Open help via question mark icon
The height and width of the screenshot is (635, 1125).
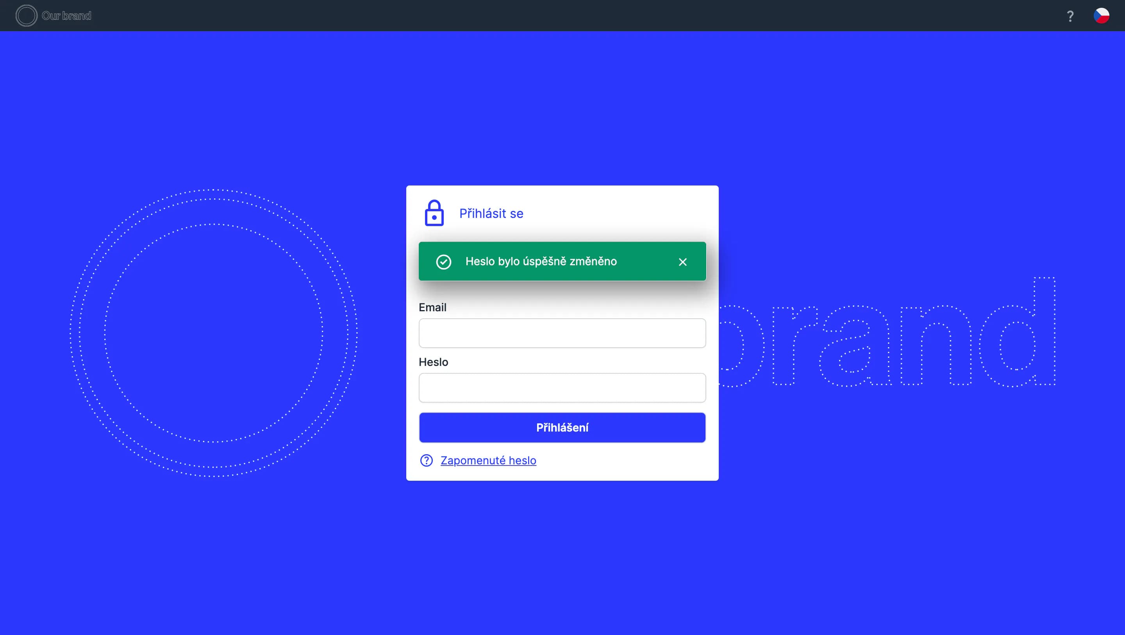tap(1070, 16)
